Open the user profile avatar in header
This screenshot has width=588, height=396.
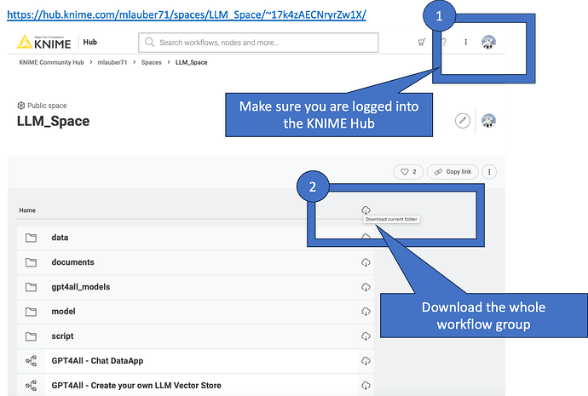[488, 42]
